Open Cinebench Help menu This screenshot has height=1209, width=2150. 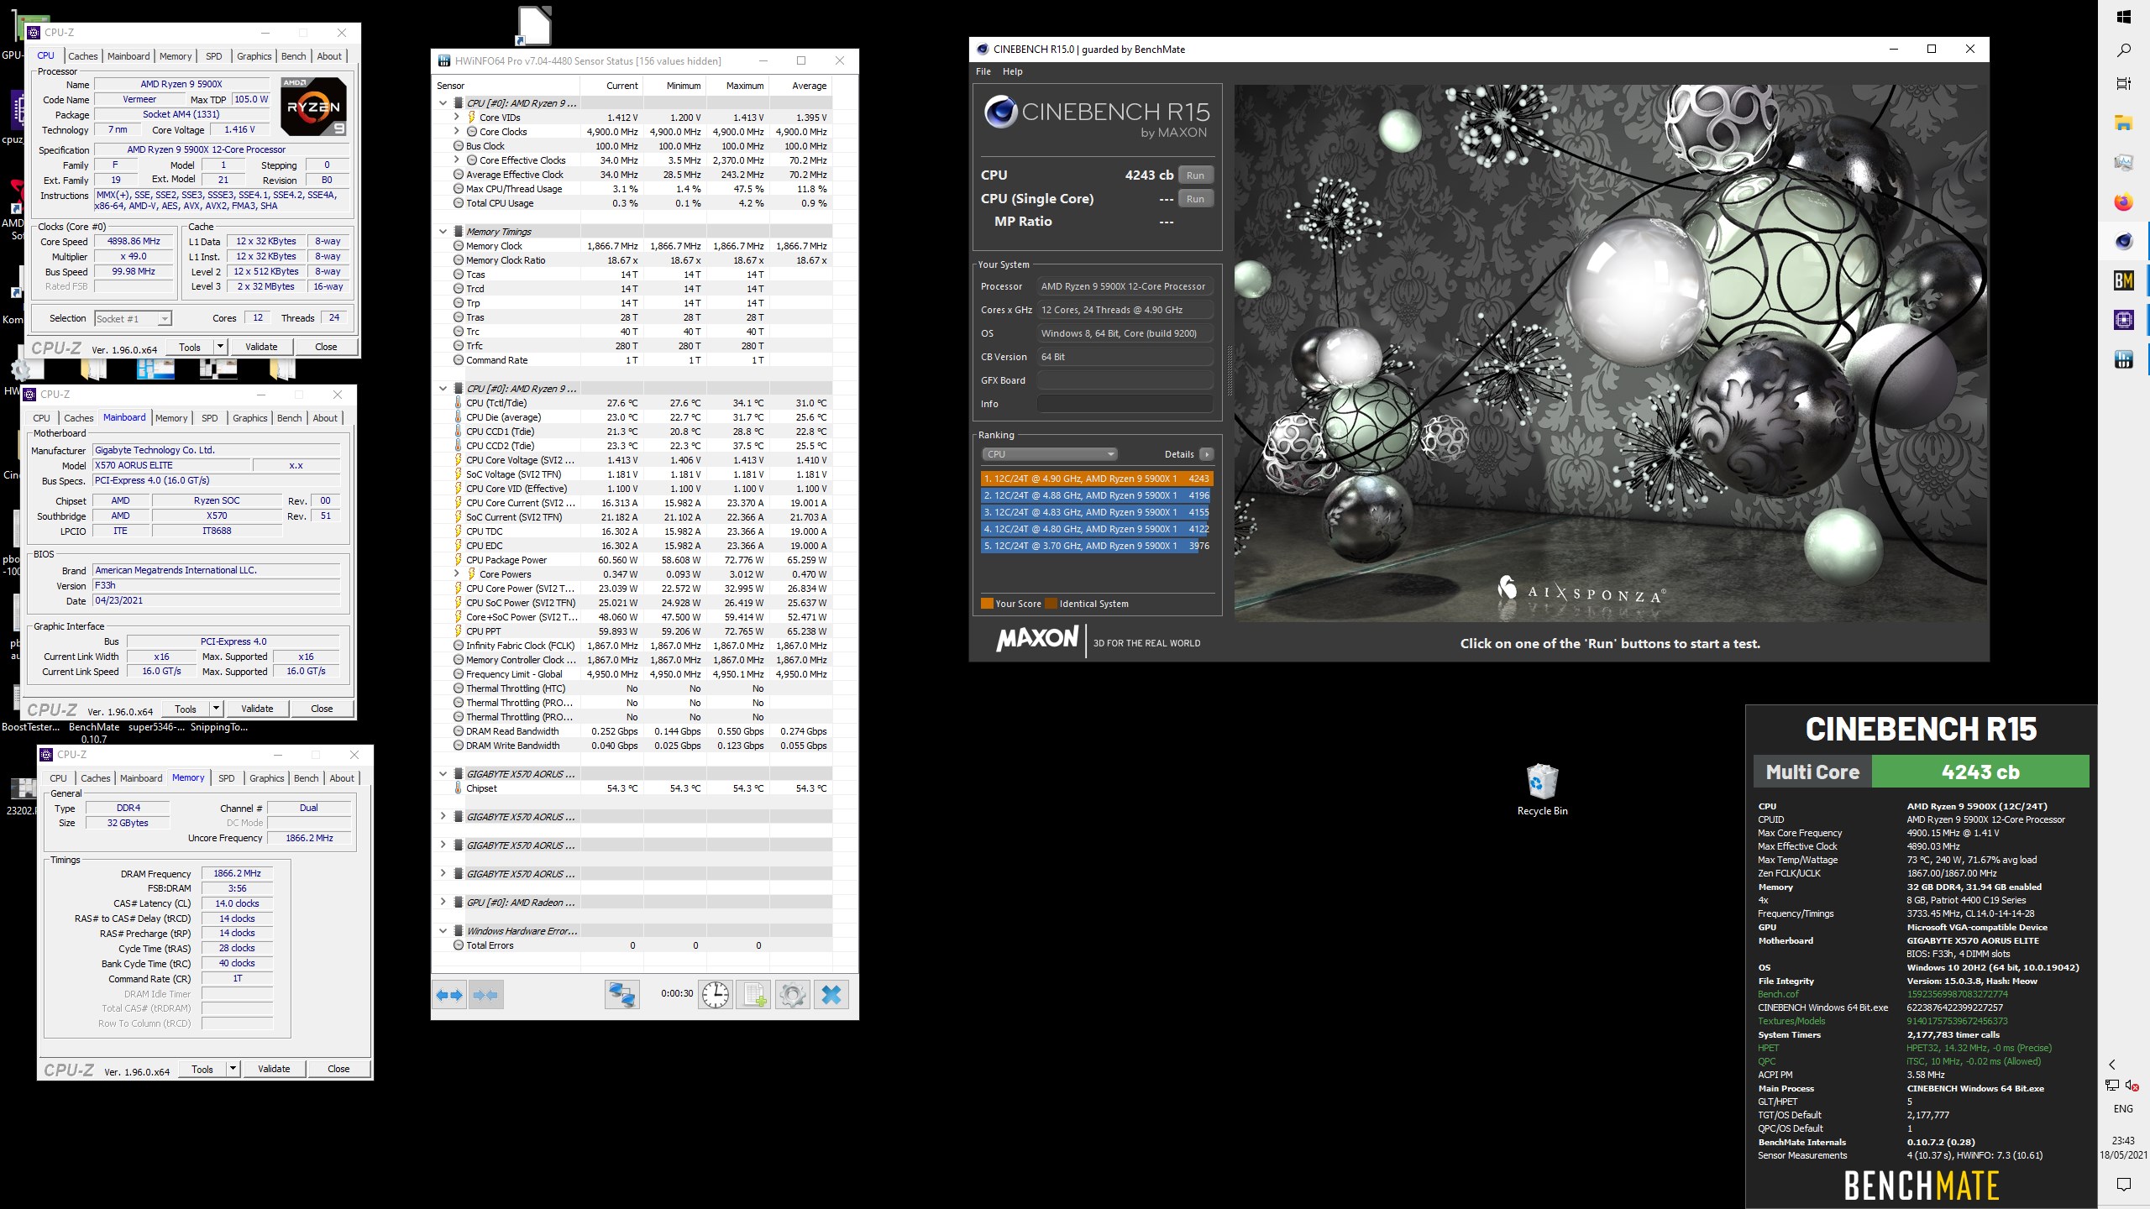point(1013,71)
